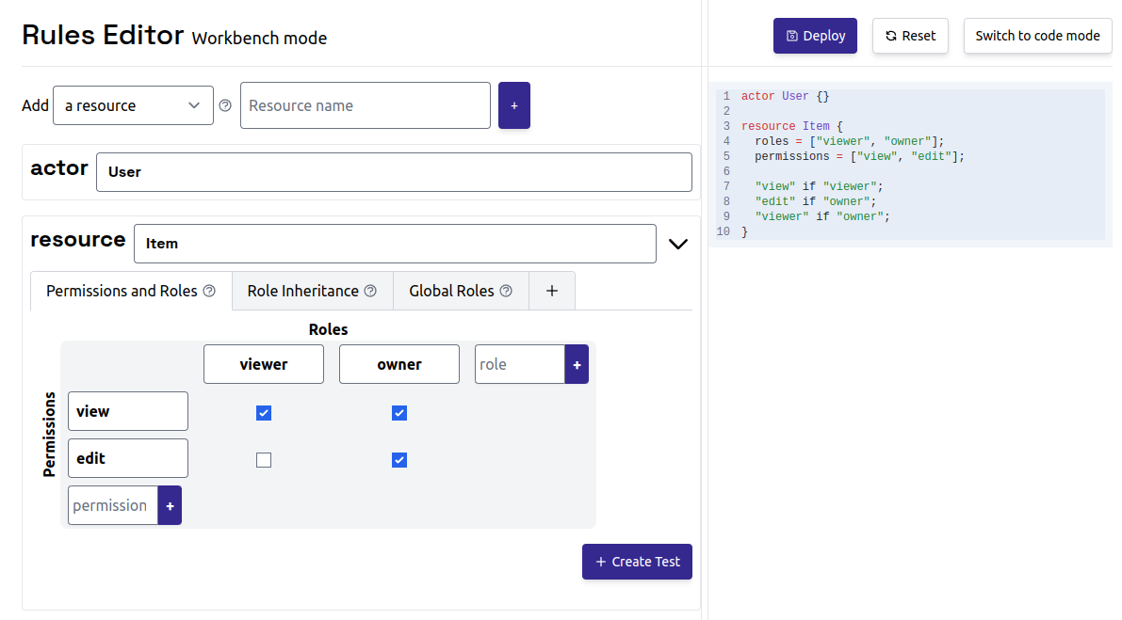Uncheck view permission for owner role
Viewport: 1122px width, 620px height.
coord(399,413)
